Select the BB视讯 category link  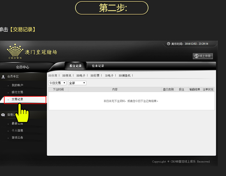67,75
